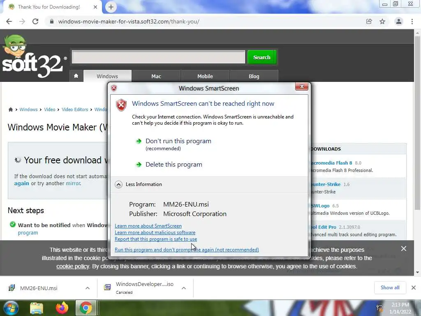
Task: Launch Firefox from the taskbar
Action: click(62, 308)
